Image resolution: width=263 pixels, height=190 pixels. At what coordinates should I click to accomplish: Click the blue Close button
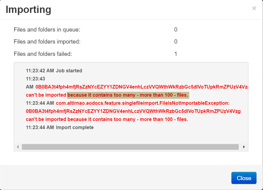pyautogui.click(x=244, y=178)
